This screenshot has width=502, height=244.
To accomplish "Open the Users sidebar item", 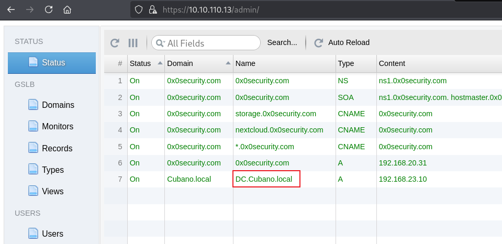I will coord(52,234).
